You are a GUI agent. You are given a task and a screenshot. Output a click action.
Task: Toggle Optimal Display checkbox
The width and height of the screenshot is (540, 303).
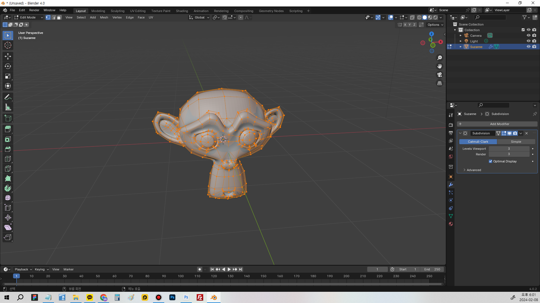click(x=490, y=161)
